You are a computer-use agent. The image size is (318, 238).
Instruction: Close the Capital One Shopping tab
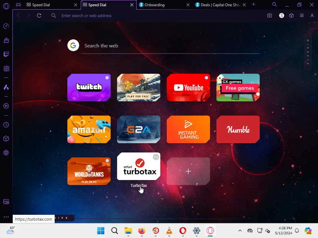pos(244,5)
